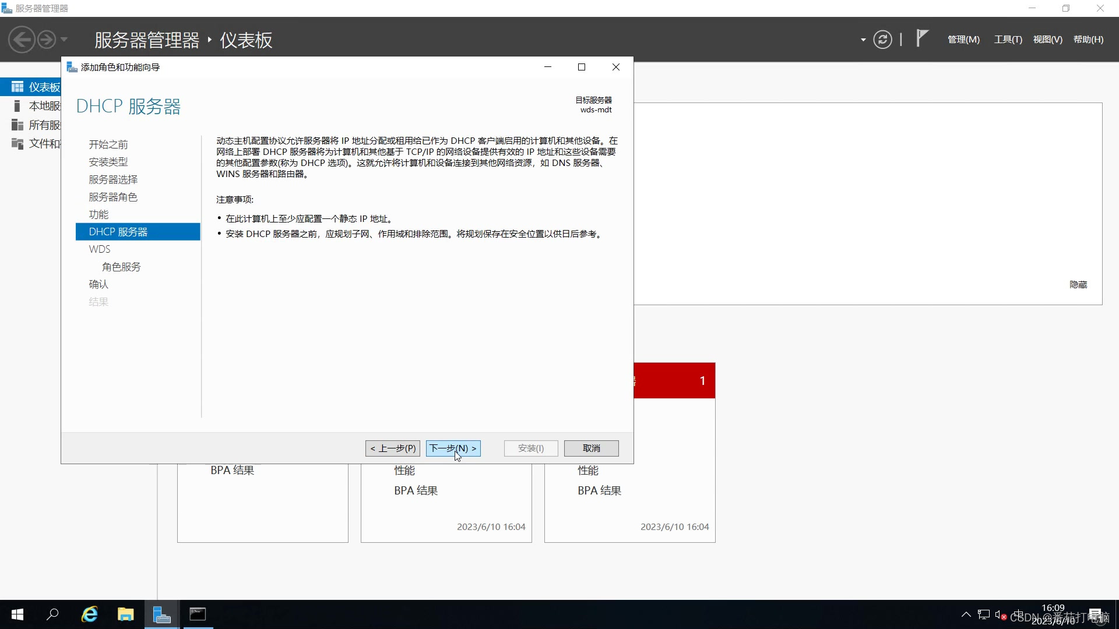
Task: Click the 取消 button in wizard
Action: pyautogui.click(x=591, y=448)
